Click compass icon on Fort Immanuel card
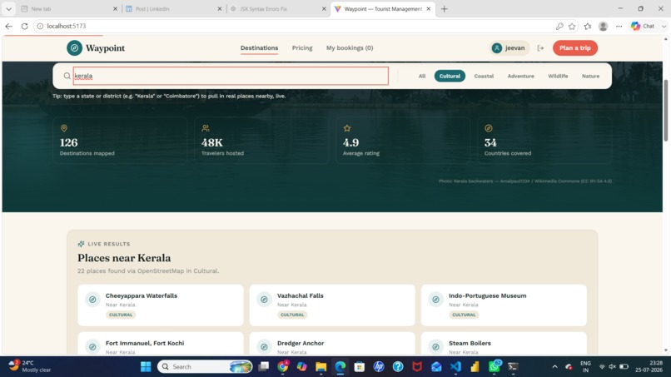Screen dimensions: 671x377 point(92,347)
